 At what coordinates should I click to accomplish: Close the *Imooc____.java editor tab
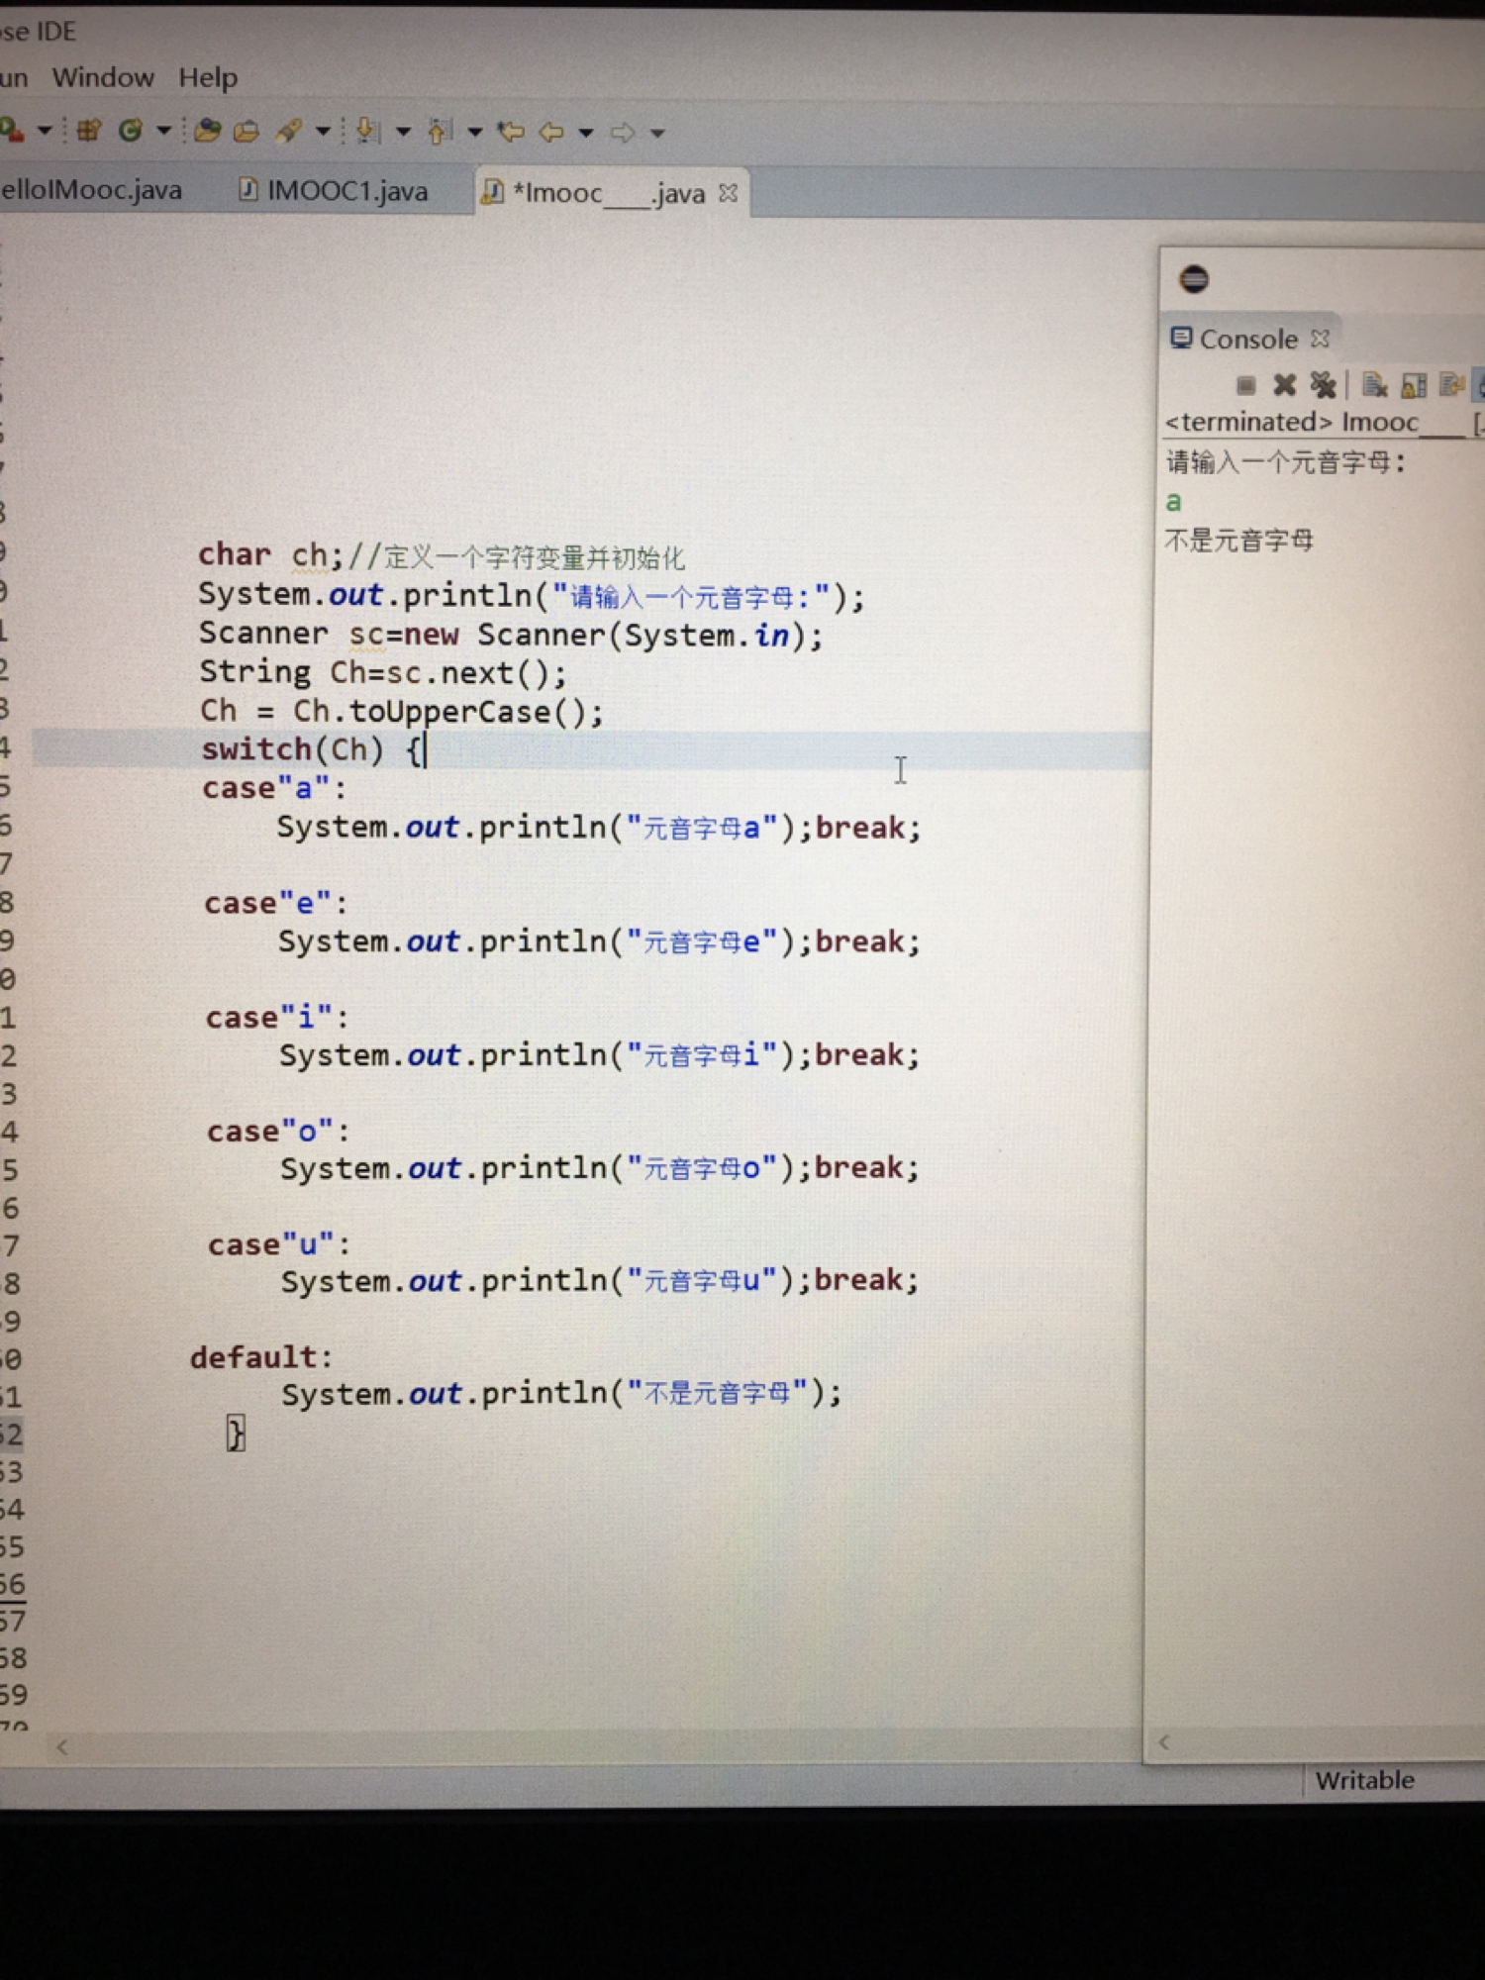click(729, 193)
